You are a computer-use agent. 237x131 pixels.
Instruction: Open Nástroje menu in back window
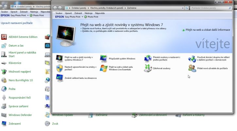(x=34, y=12)
